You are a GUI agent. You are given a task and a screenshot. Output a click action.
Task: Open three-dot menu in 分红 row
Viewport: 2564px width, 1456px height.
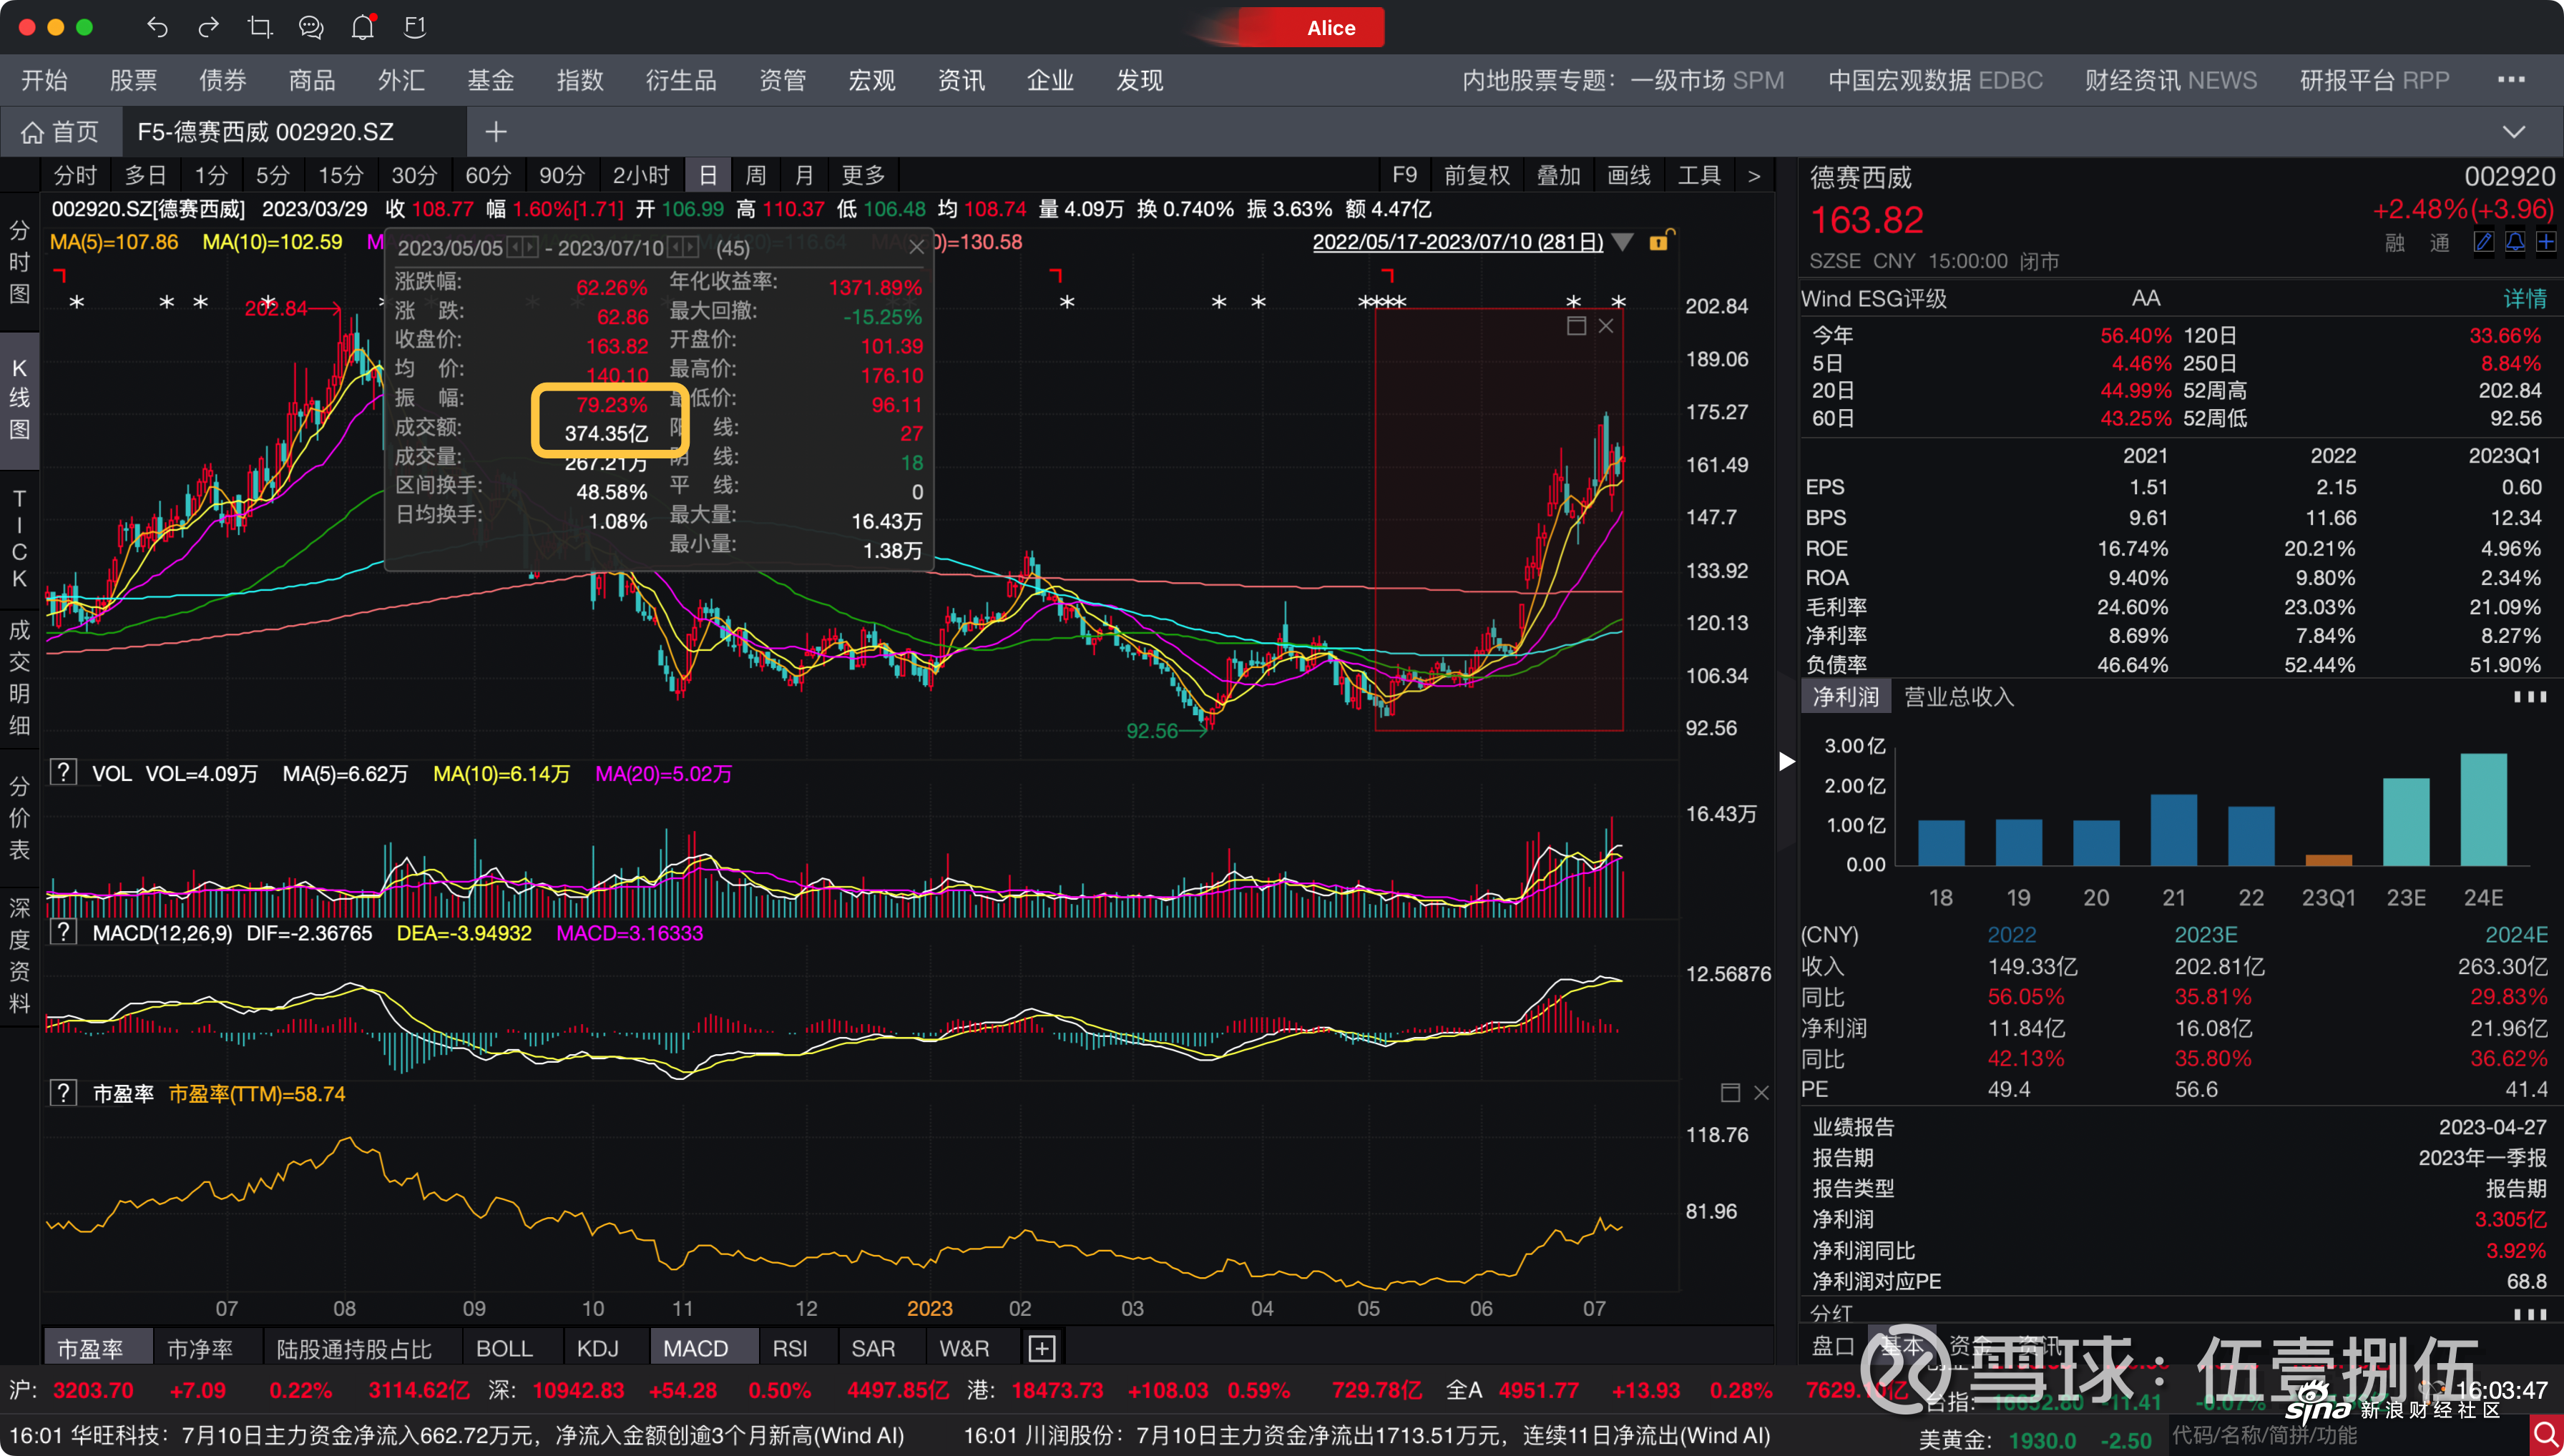coord(2530,1314)
